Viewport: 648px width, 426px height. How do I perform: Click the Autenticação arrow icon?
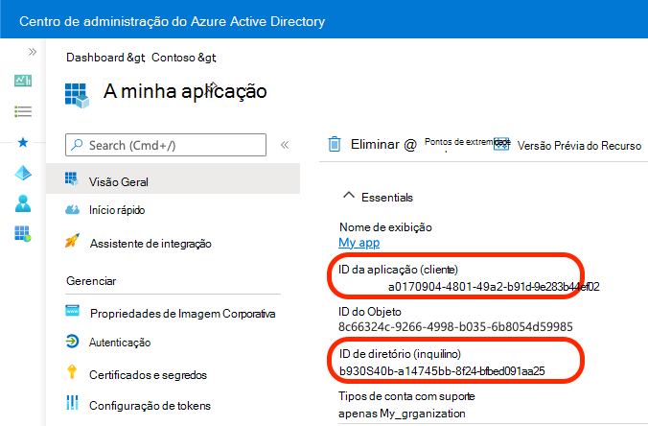72,342
